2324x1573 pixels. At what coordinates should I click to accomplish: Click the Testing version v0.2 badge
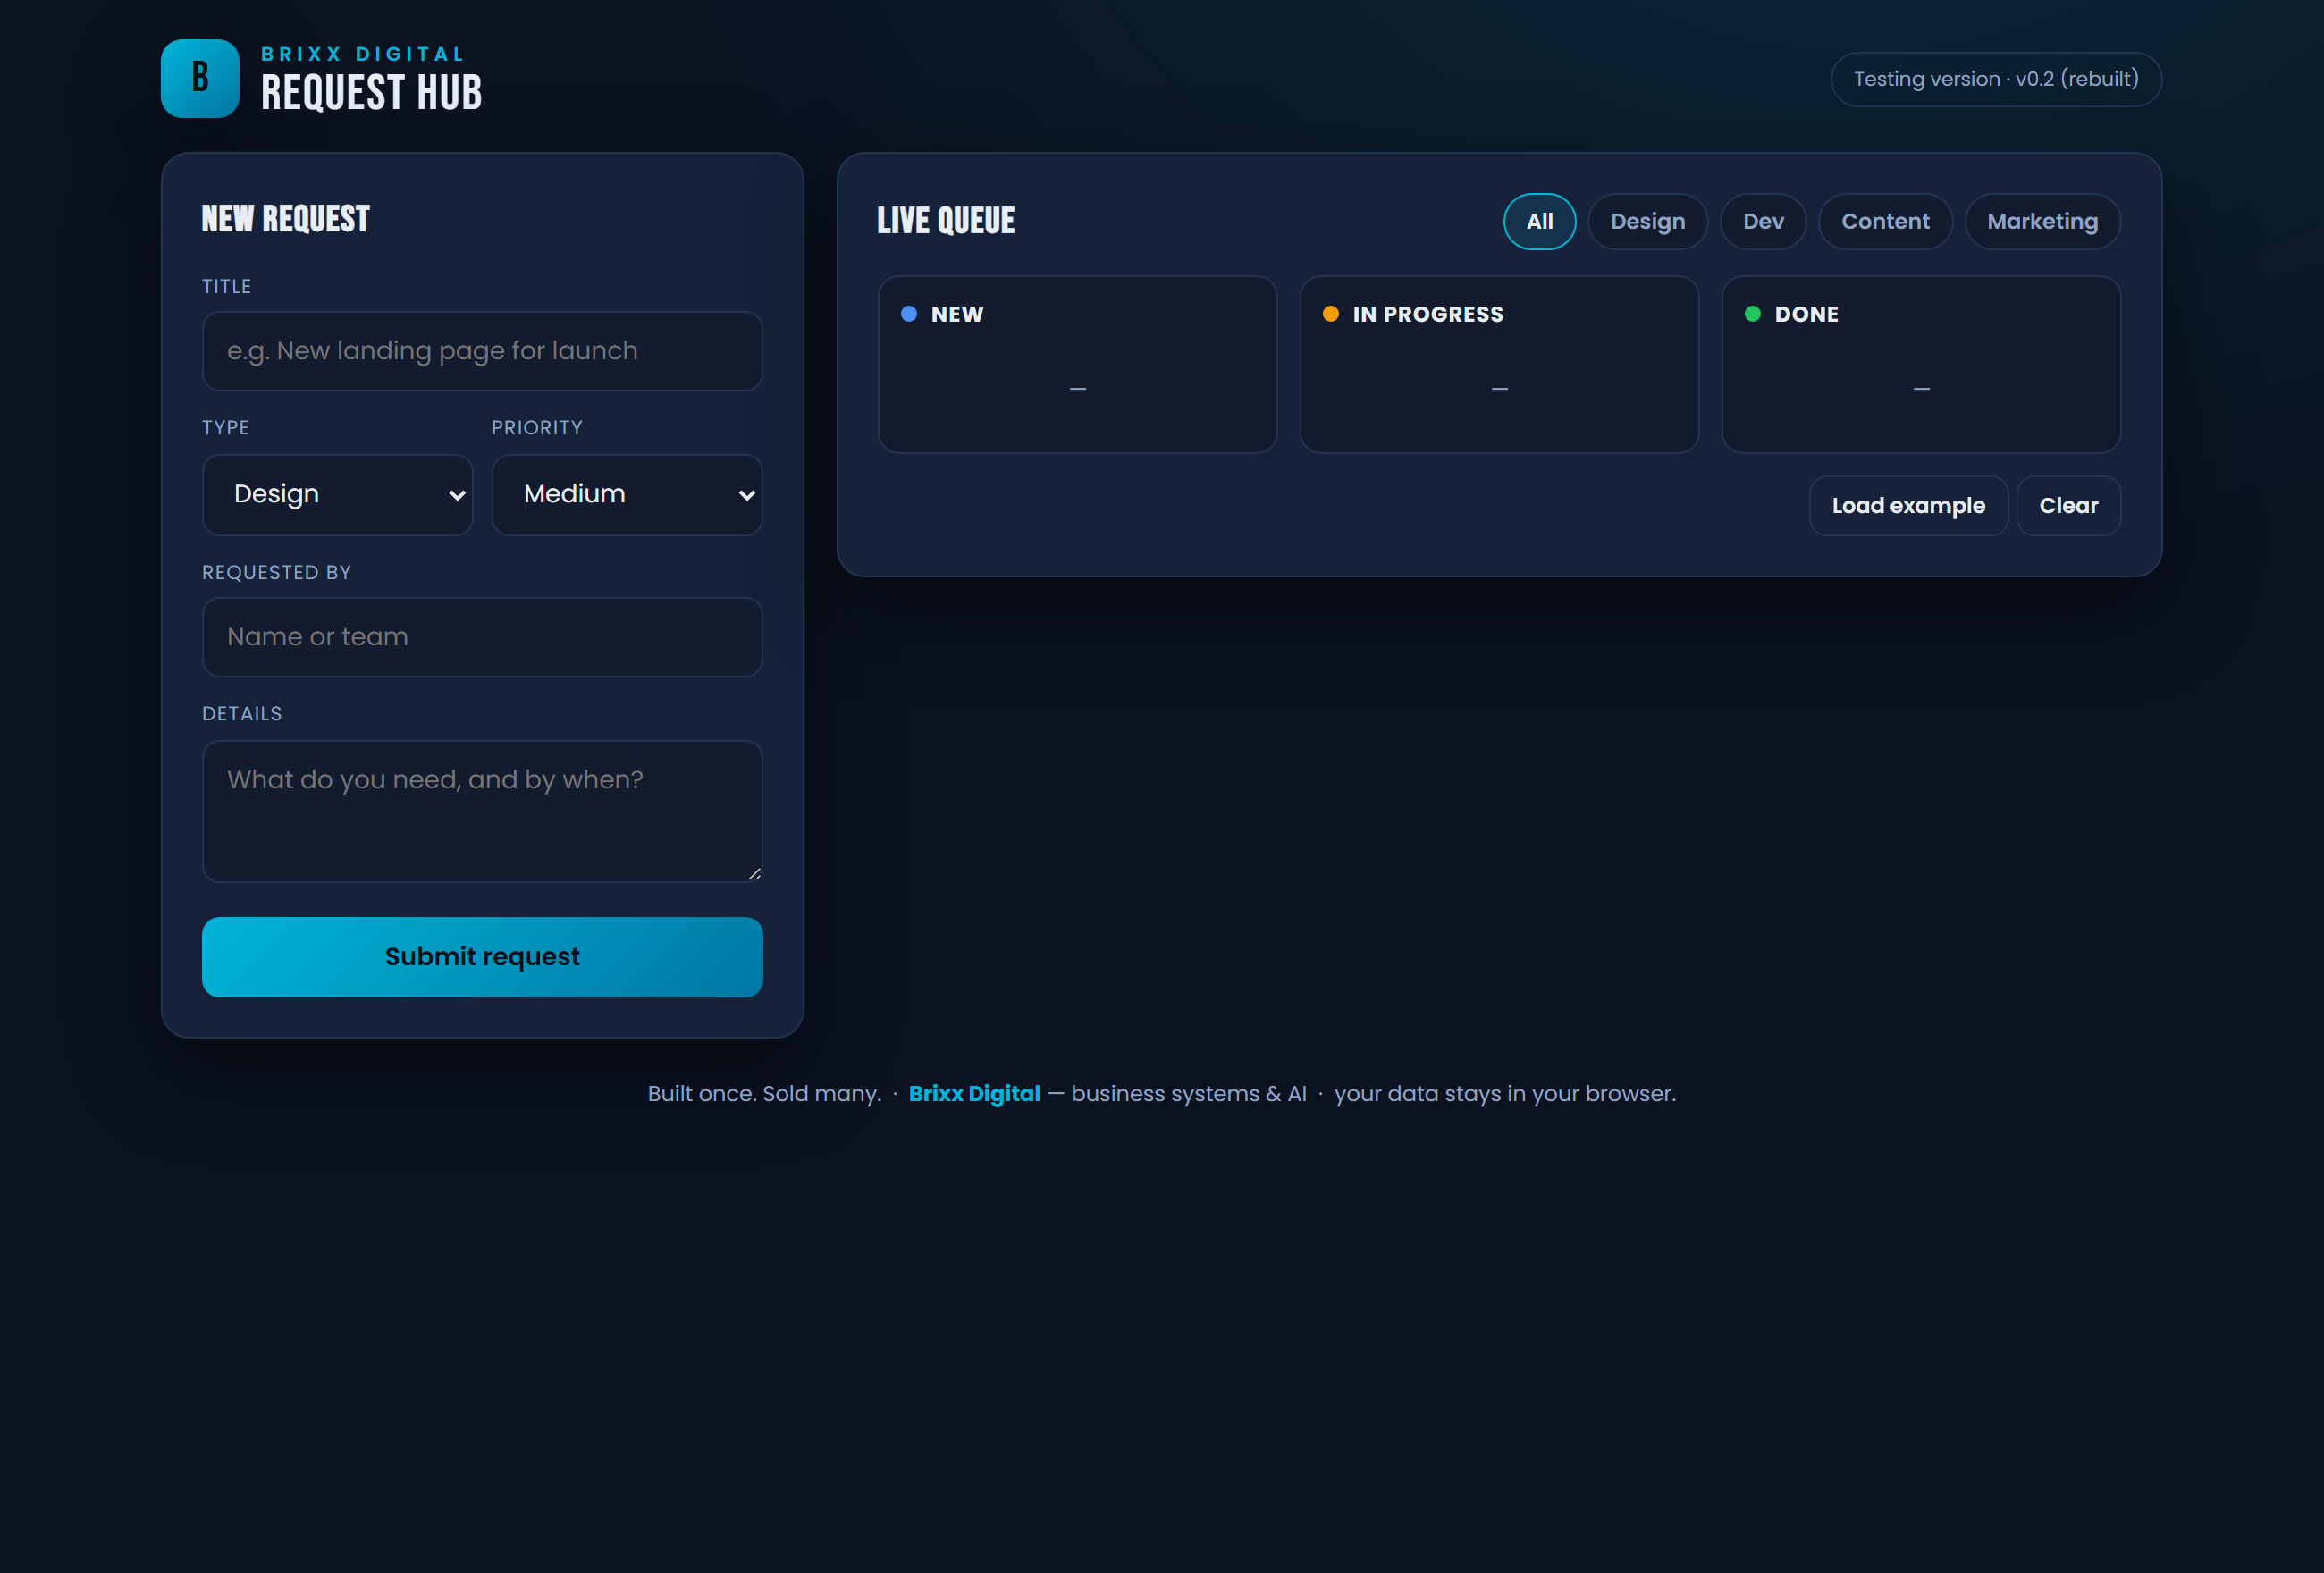(1996, 79)
